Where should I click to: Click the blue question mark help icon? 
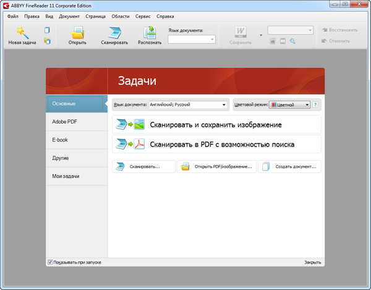(x=315, y=104)
